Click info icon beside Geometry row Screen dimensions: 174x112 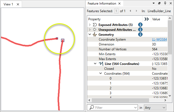pos(140,34)
